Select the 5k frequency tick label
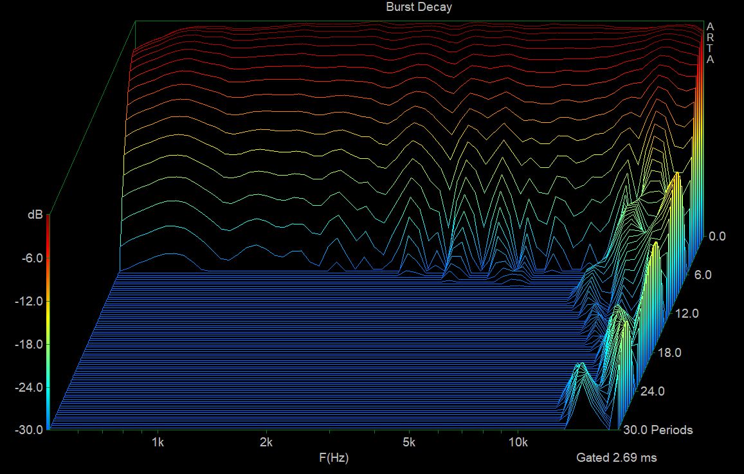This screenshot has height=474, width=744. pyautogui.click(x=410, y=442)
